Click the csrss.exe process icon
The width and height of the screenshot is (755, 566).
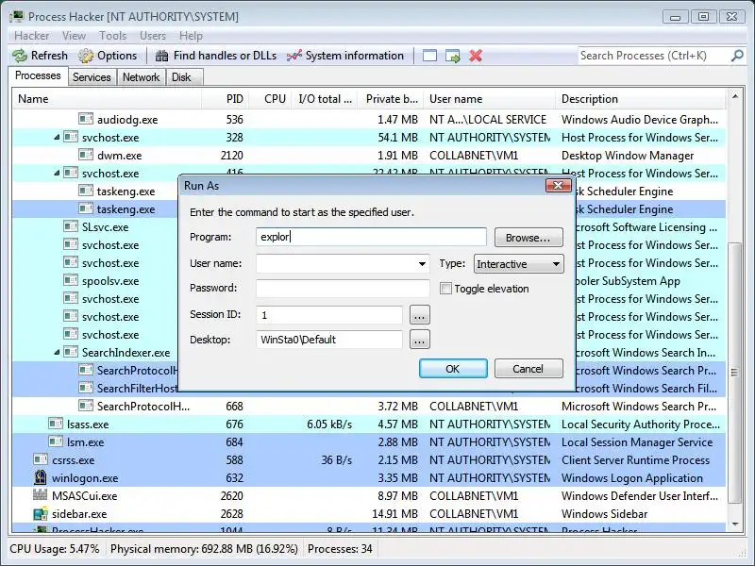coord(41,459)
